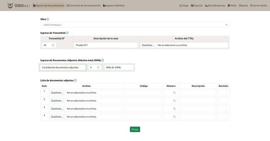
Task: Click the Lechuza owl logo
Action: pyautogui.click(x=10, y=6)
